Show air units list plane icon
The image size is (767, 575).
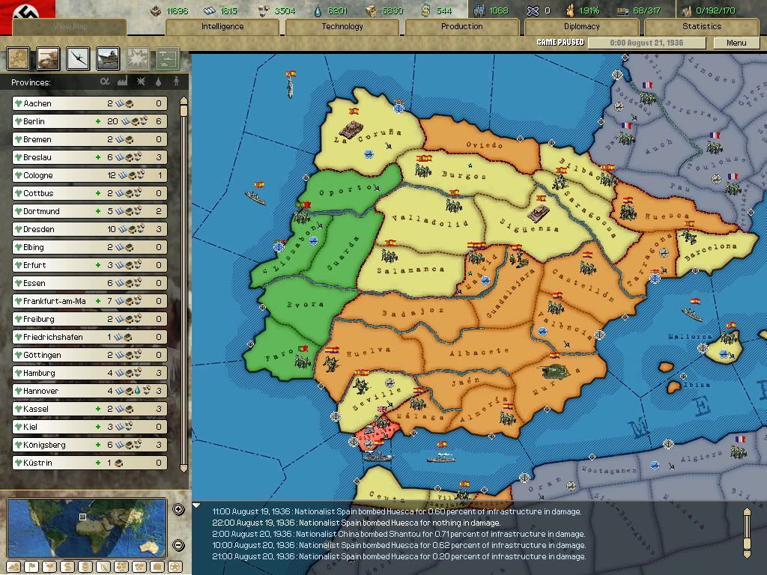[78, 58]
